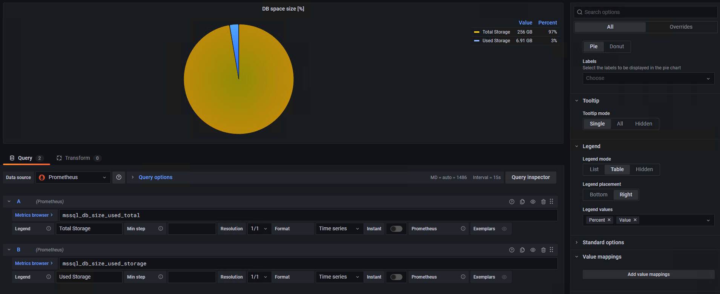Set tooltip mode to Single
720x294 pixels.
pos(597,124)
